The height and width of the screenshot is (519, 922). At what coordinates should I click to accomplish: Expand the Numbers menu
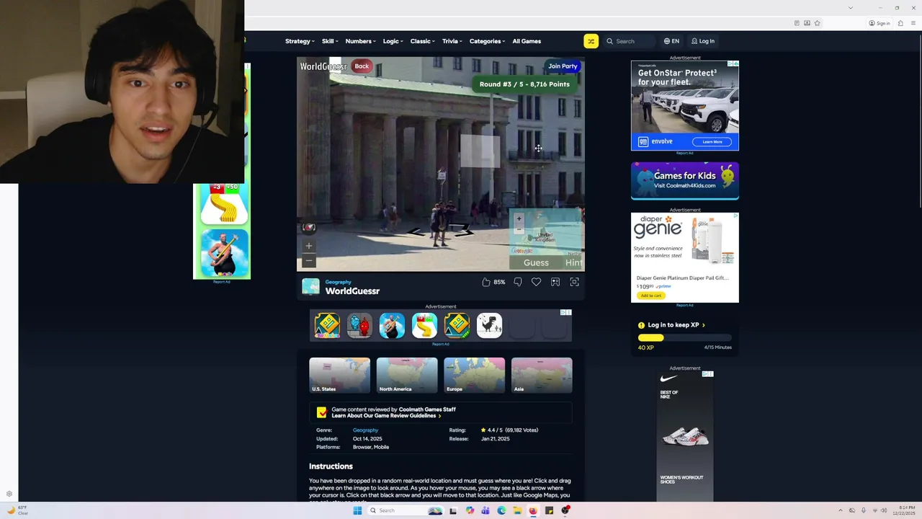(x=360, y=41)
